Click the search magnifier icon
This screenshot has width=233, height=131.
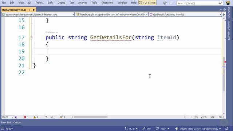220,3
